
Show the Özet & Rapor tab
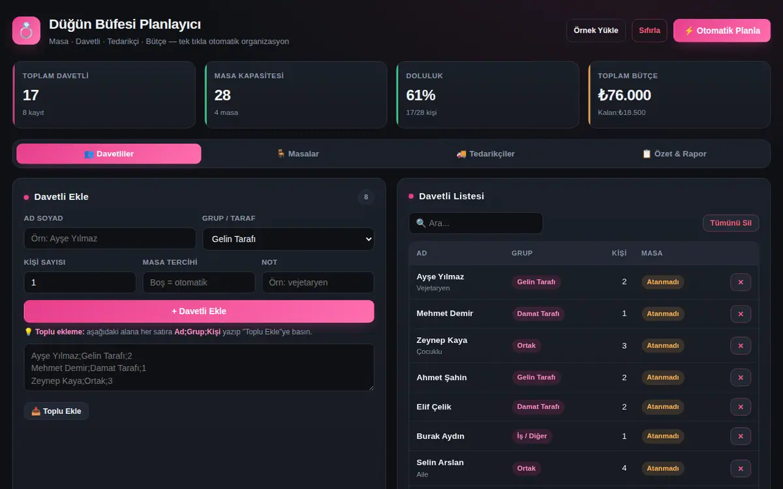point(674,154)
